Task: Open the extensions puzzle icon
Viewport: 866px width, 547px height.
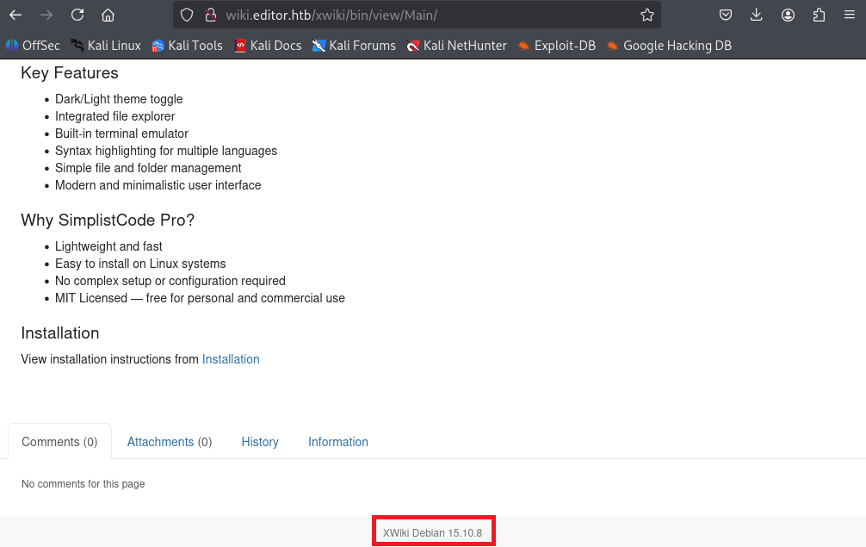Action: [x=819, y=15]
